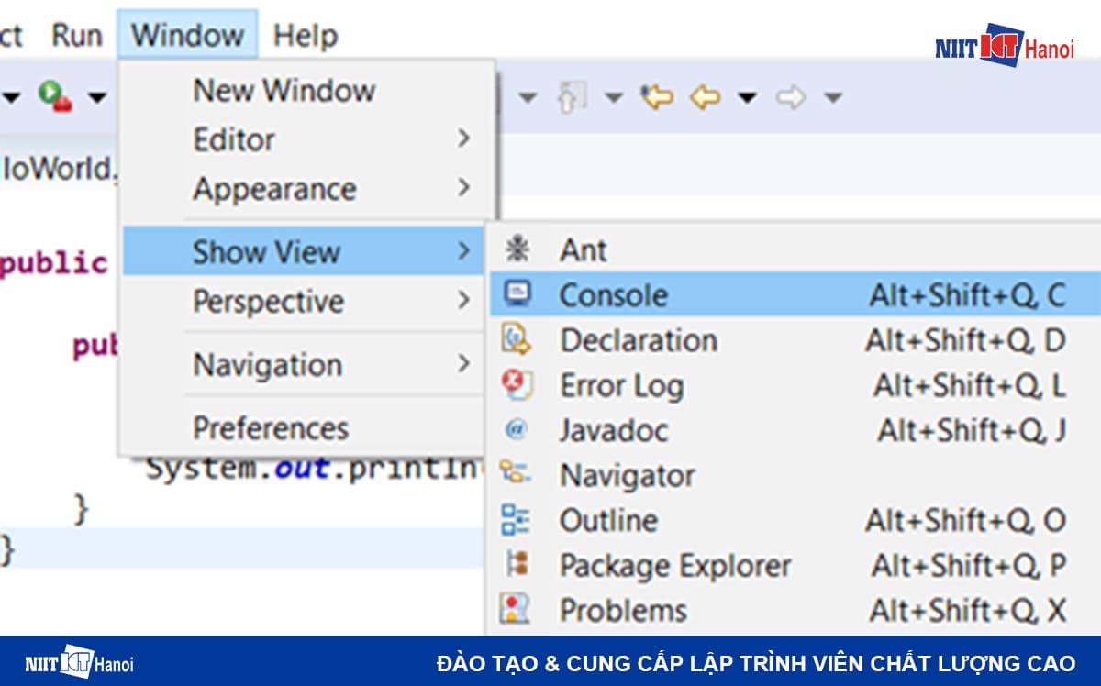Click the Outline view icon
1101x686 pixels.
[517, 520]
